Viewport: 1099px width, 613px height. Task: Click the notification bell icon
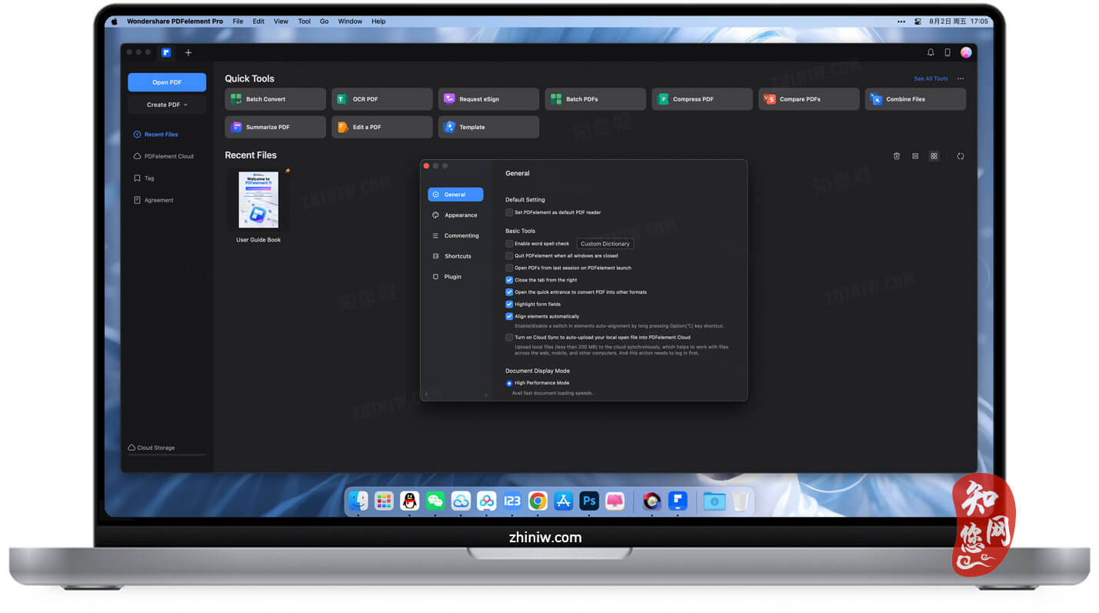931,52
